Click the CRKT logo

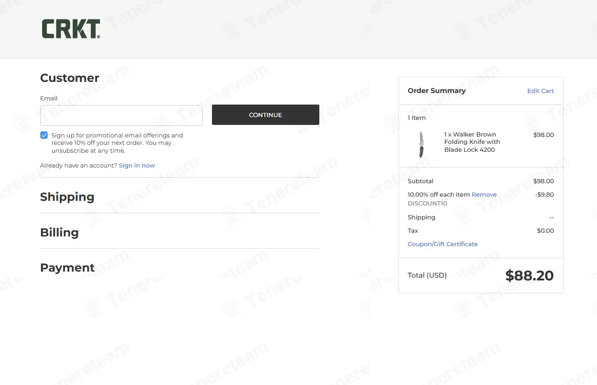point(71,29)
